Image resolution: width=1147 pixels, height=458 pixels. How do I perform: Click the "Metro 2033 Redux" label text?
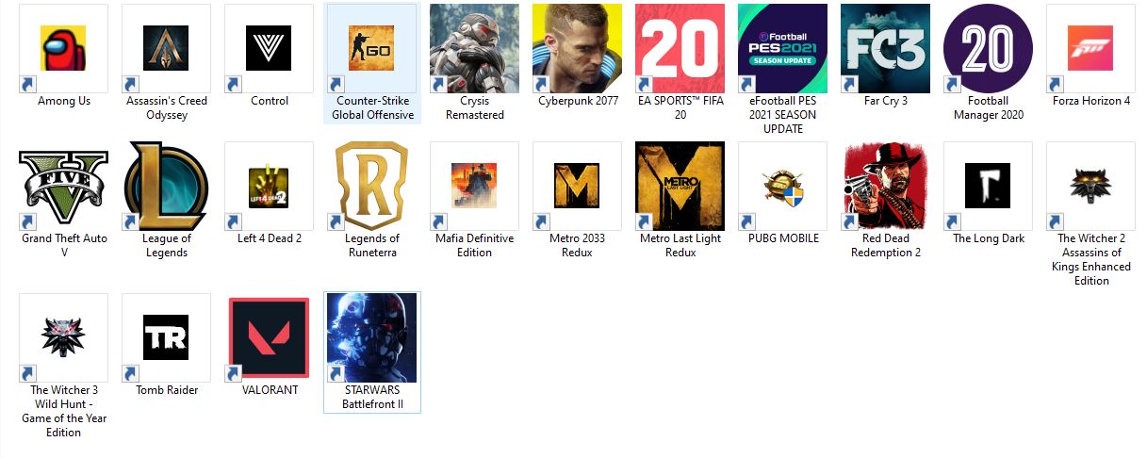578,245
